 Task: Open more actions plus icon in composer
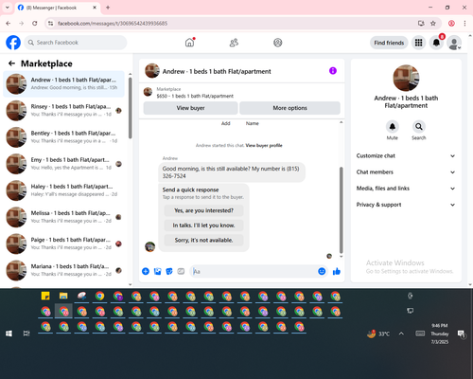click(x=146, y=271)
